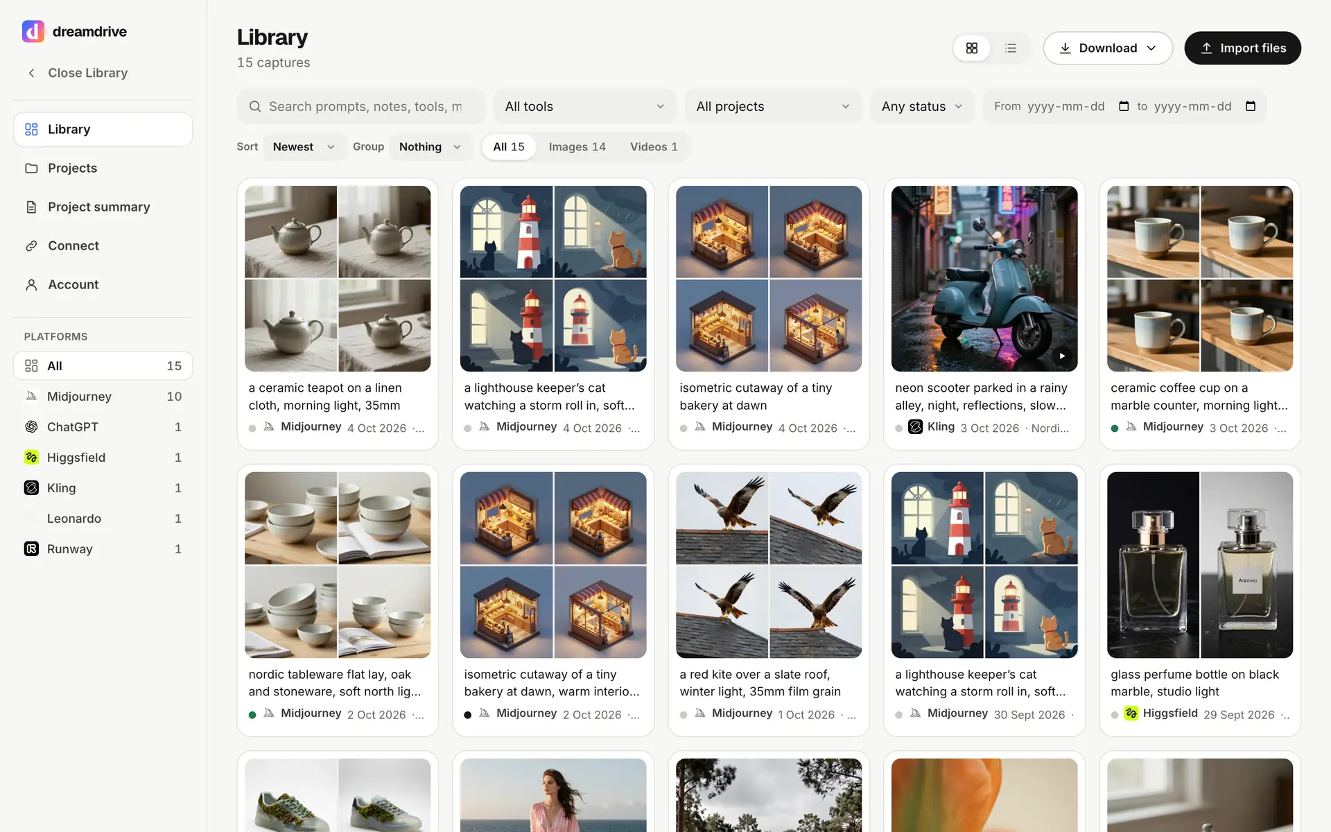The width and height of the screenshot is (1331, 832).
Task: Click the search magnifier icon
Action: [x=255, y=106]
